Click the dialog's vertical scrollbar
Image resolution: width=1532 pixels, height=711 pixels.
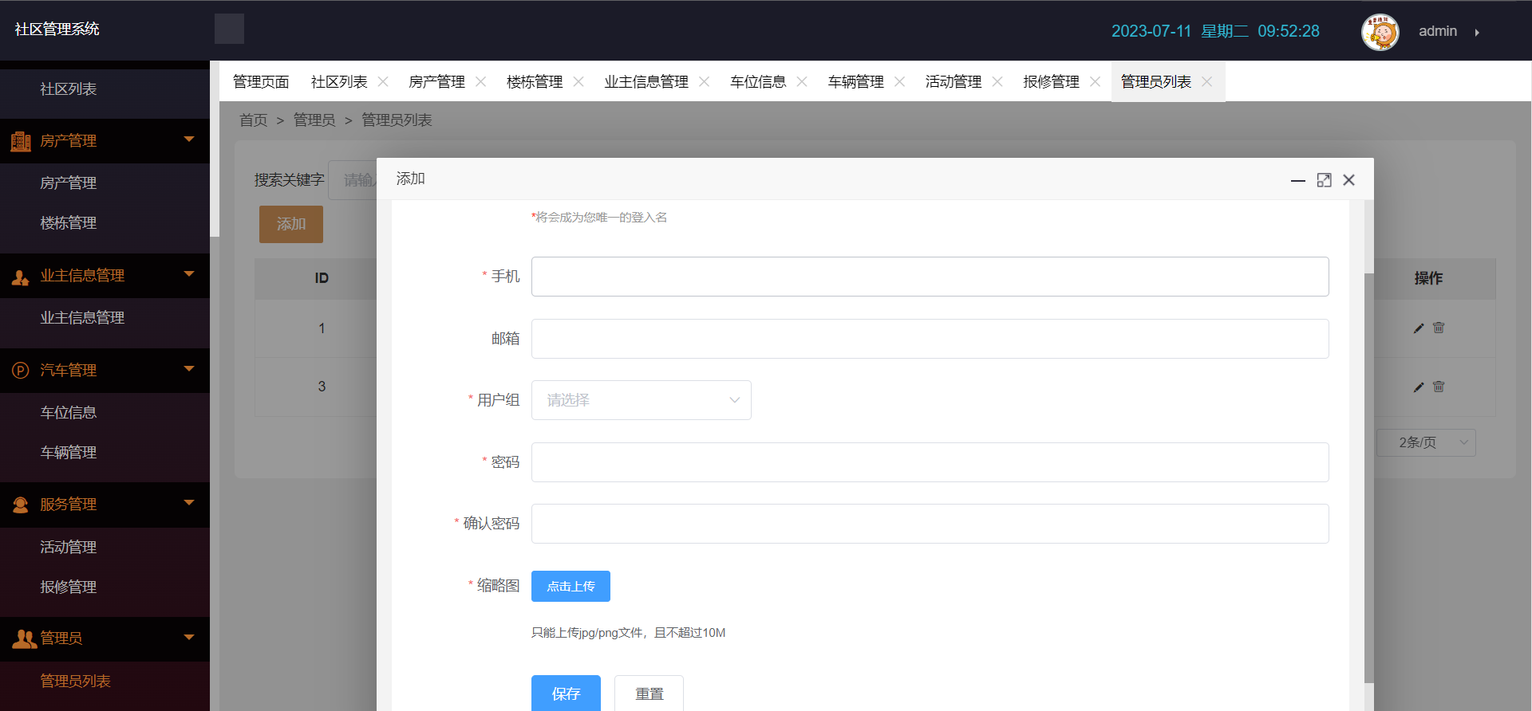(1368, 478)
